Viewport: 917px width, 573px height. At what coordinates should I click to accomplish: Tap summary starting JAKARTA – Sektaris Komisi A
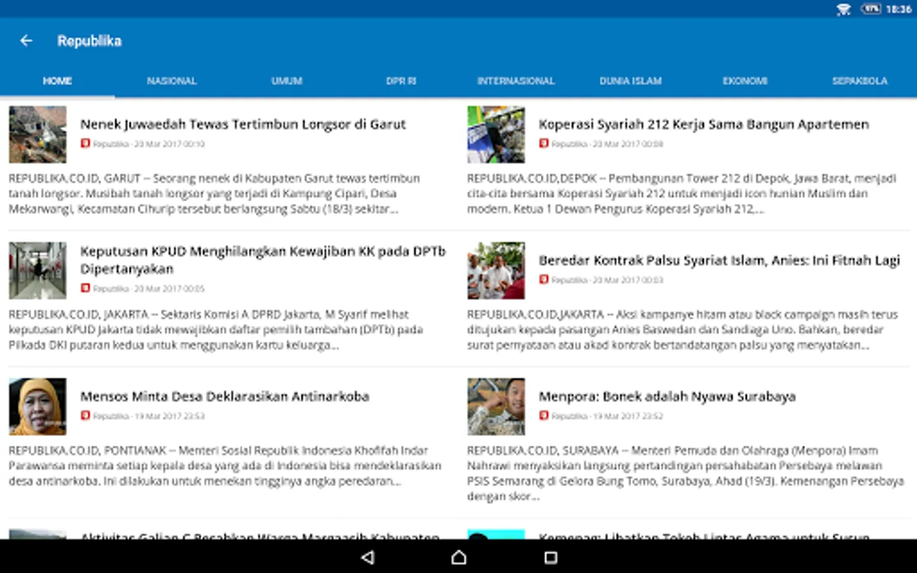pyautogui.click(x=216, y=330)
